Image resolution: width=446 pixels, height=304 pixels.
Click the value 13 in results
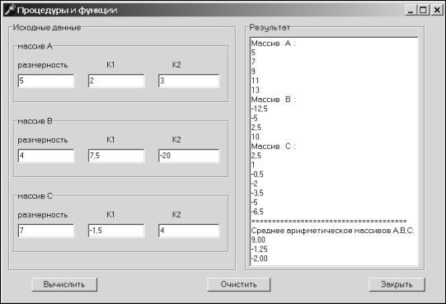(x=256, y=90)
